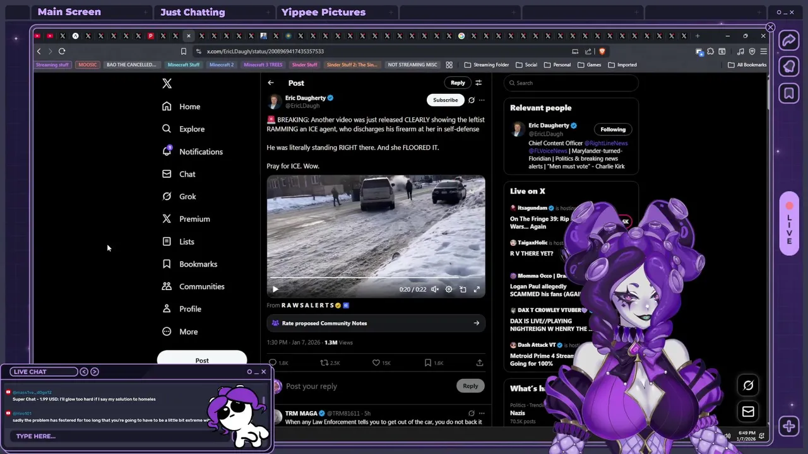Open Rate proposed Community Notes
Image resolution: width=808 pixels, height=454 pixels.
pos(376,323)
